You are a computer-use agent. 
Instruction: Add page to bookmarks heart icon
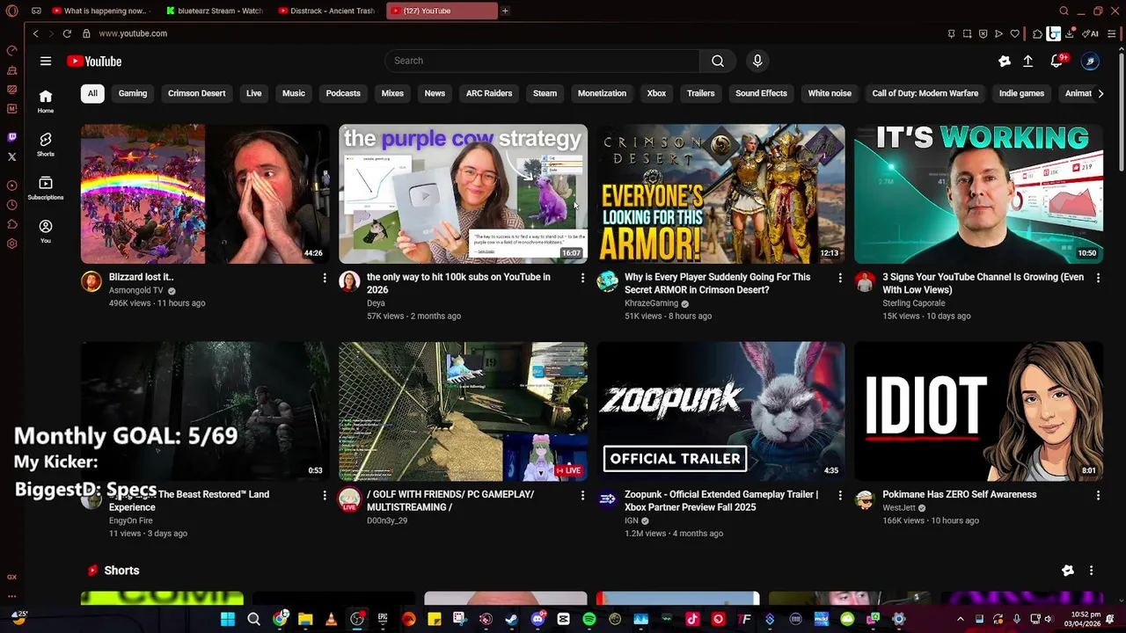tap(1015, 33)
